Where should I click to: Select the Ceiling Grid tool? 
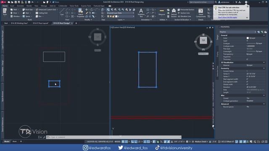[x=42, y=13]
